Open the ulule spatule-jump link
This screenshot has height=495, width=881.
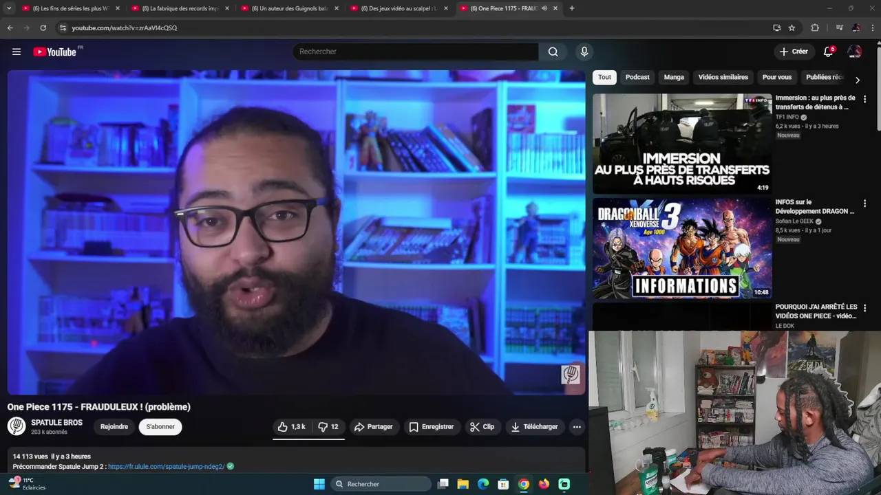(167, 466)
